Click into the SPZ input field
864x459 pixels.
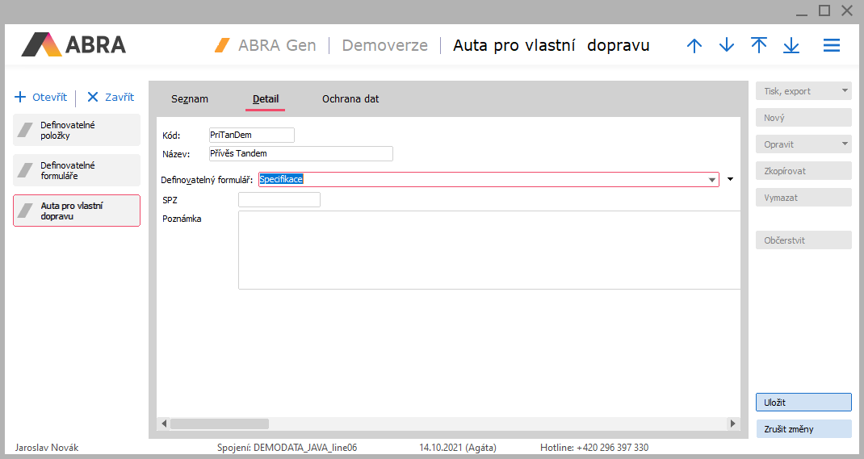[279, 199]
